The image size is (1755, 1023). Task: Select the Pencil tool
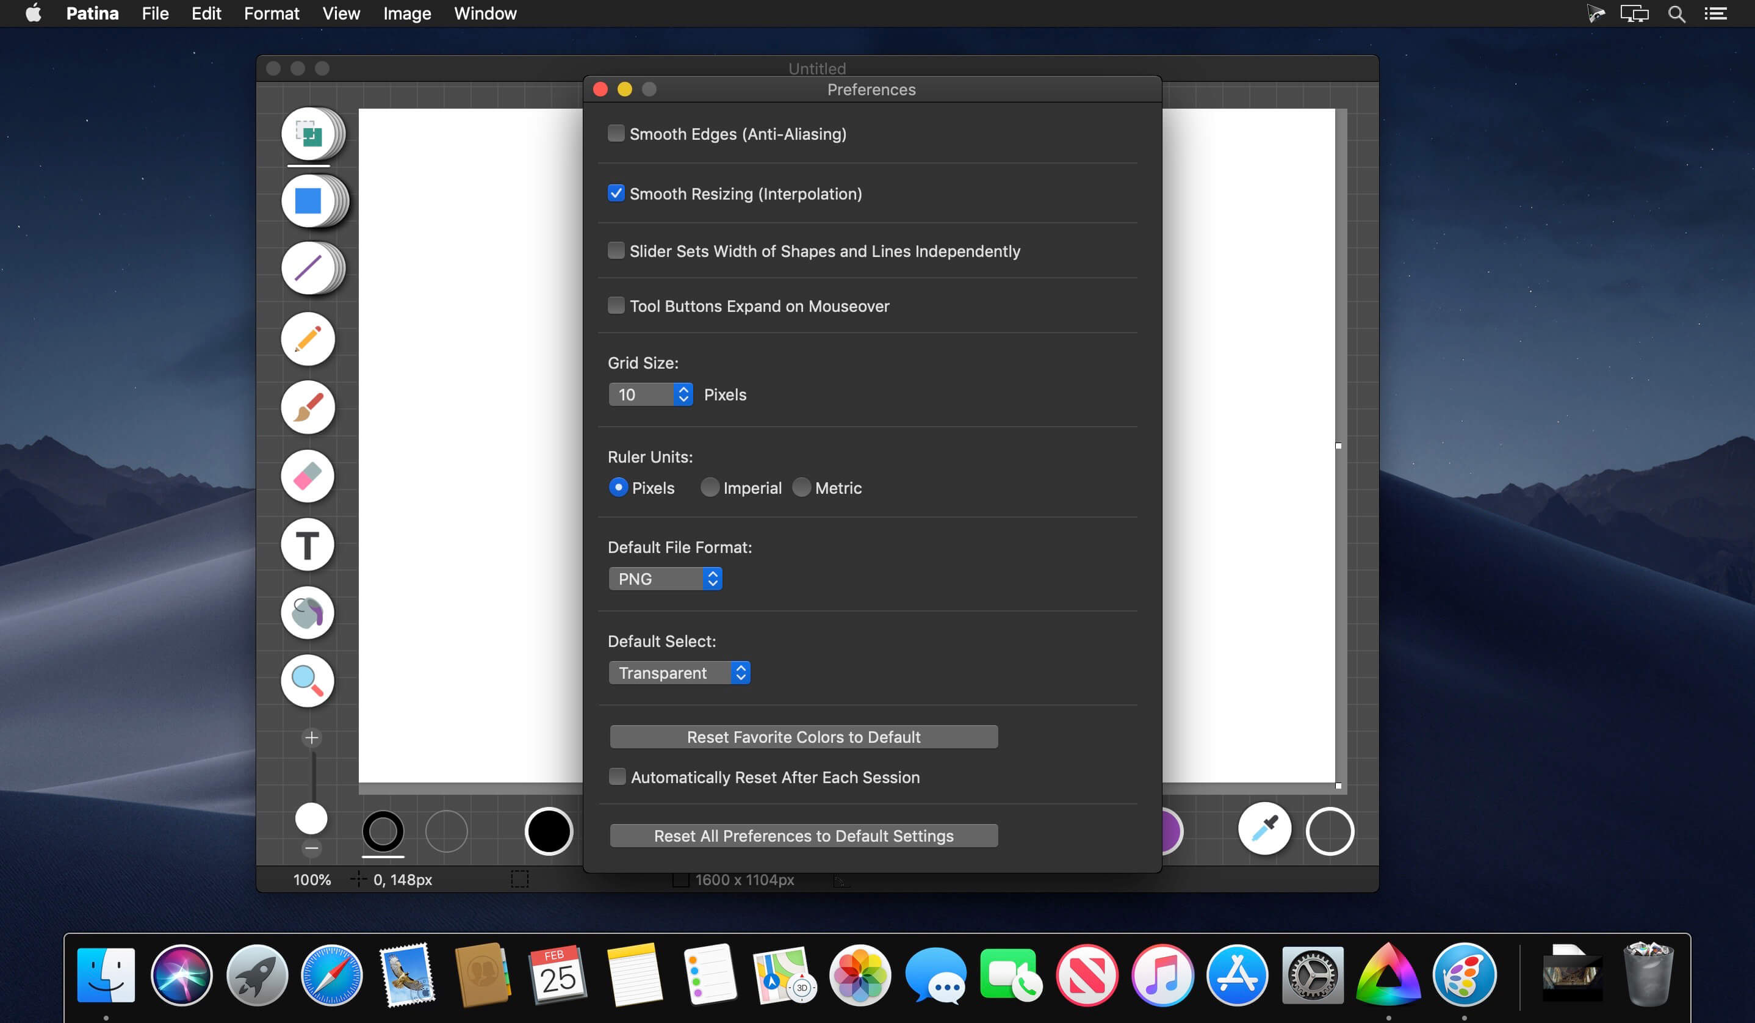click(x=307, y=339)
